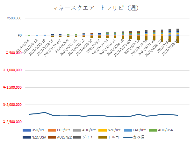This screenshot has height=143, width=194.
Task: Click the 含み損 legend line marker
Action: point(128,138)
